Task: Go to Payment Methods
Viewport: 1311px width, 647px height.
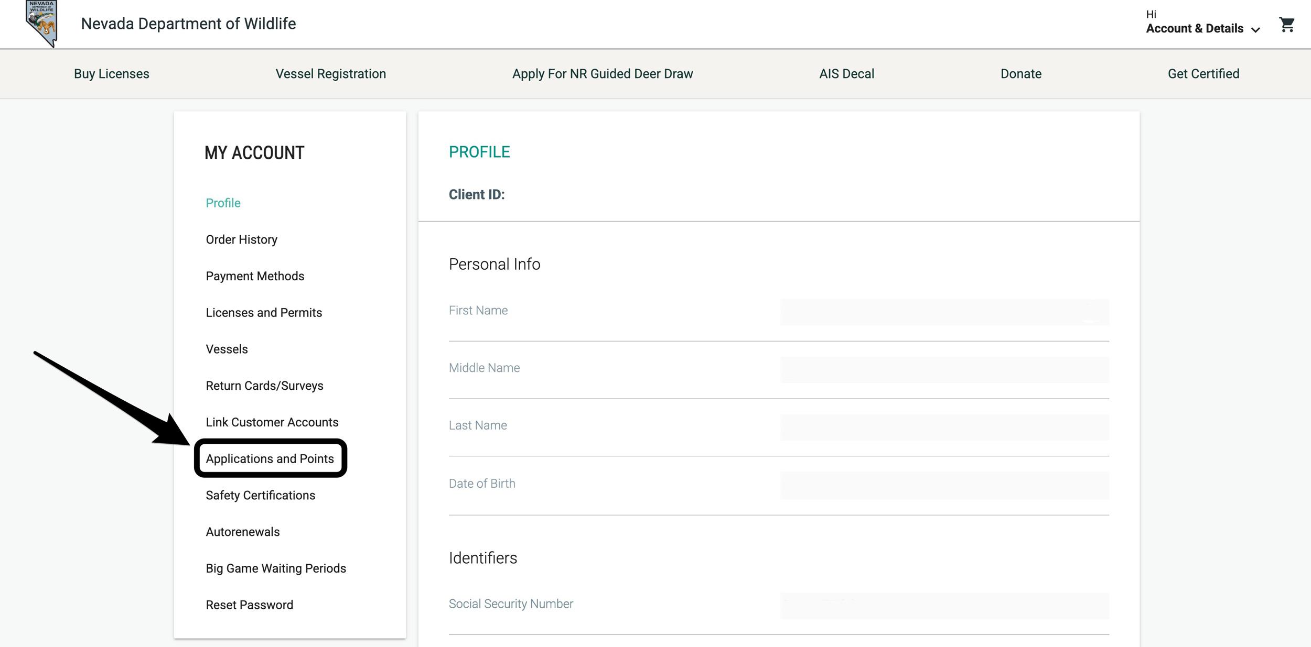Action: 255,276
